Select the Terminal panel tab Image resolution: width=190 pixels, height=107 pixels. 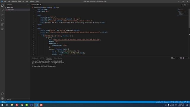pyautogui.click(x=49, y=58)
